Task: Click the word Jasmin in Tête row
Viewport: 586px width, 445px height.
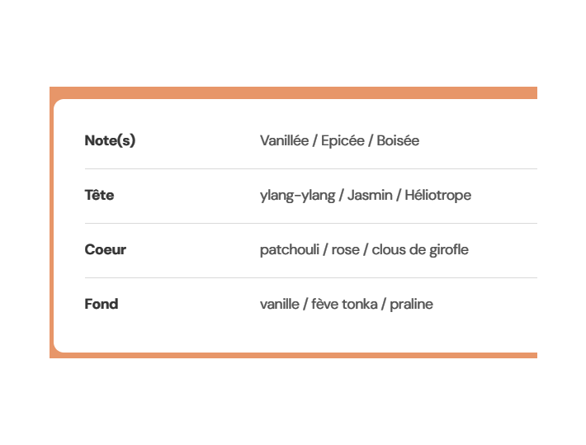Action: click(370, 195)
